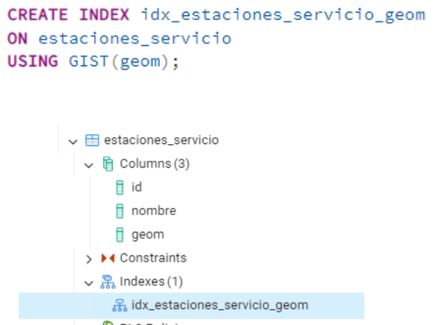This screenshot has width=439, height=325.
Task: Click the estaciones_servicio table icon
Action: [x=93, y=141]
